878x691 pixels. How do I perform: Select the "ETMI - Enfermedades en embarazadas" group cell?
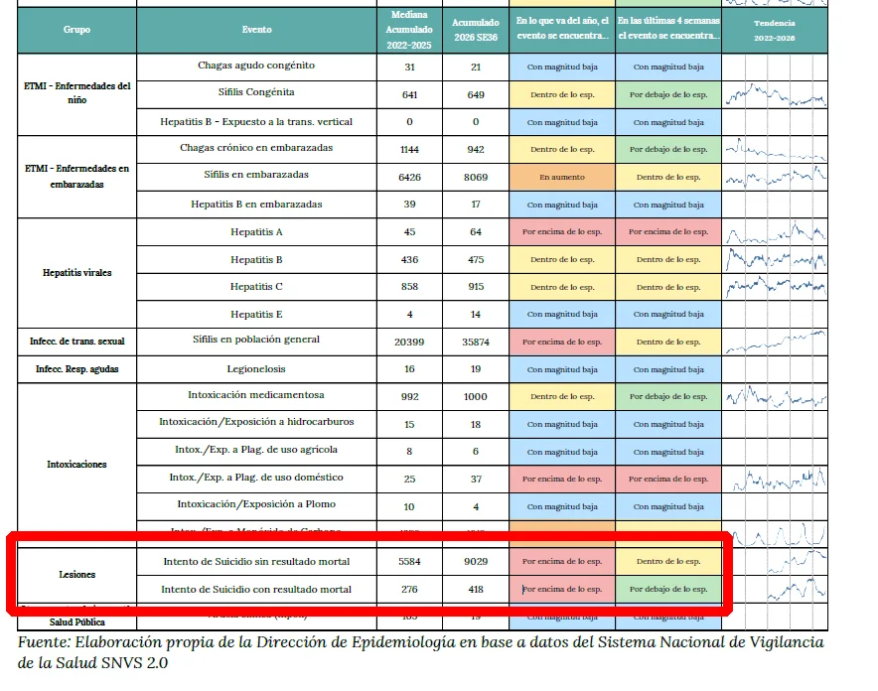tap(76, 177)
